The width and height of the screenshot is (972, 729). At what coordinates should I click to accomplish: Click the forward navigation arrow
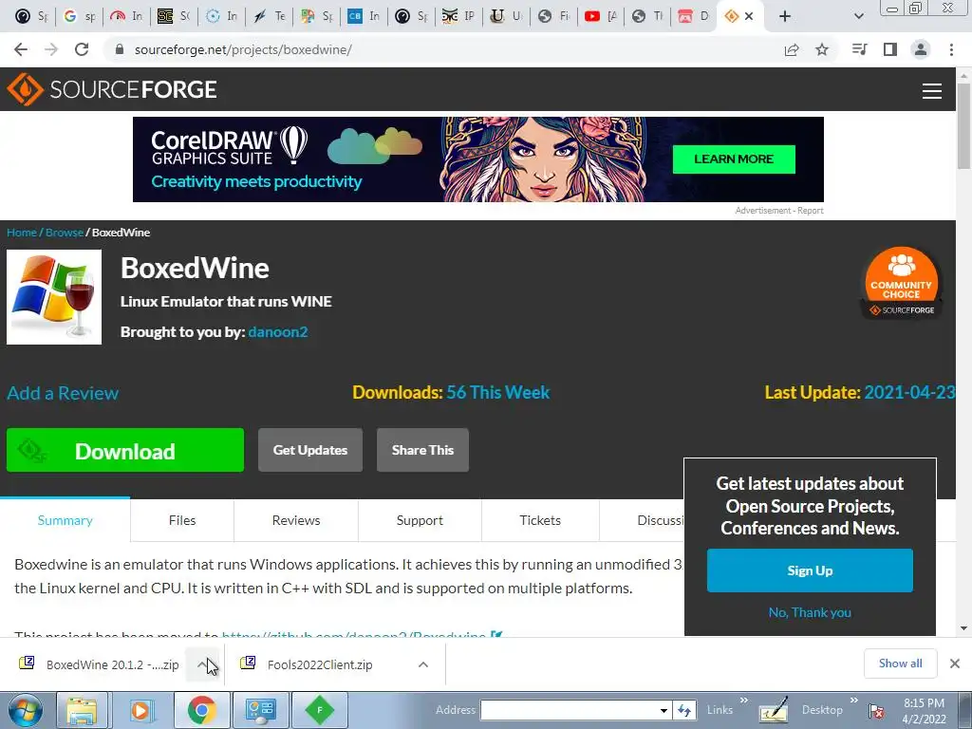[x=51, y=49]
